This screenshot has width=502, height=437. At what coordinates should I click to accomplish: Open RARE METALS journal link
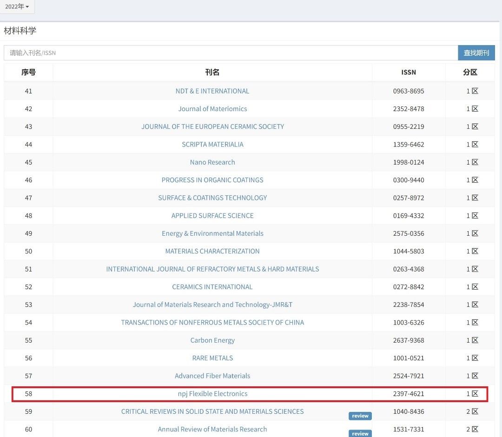pos(212,358)
